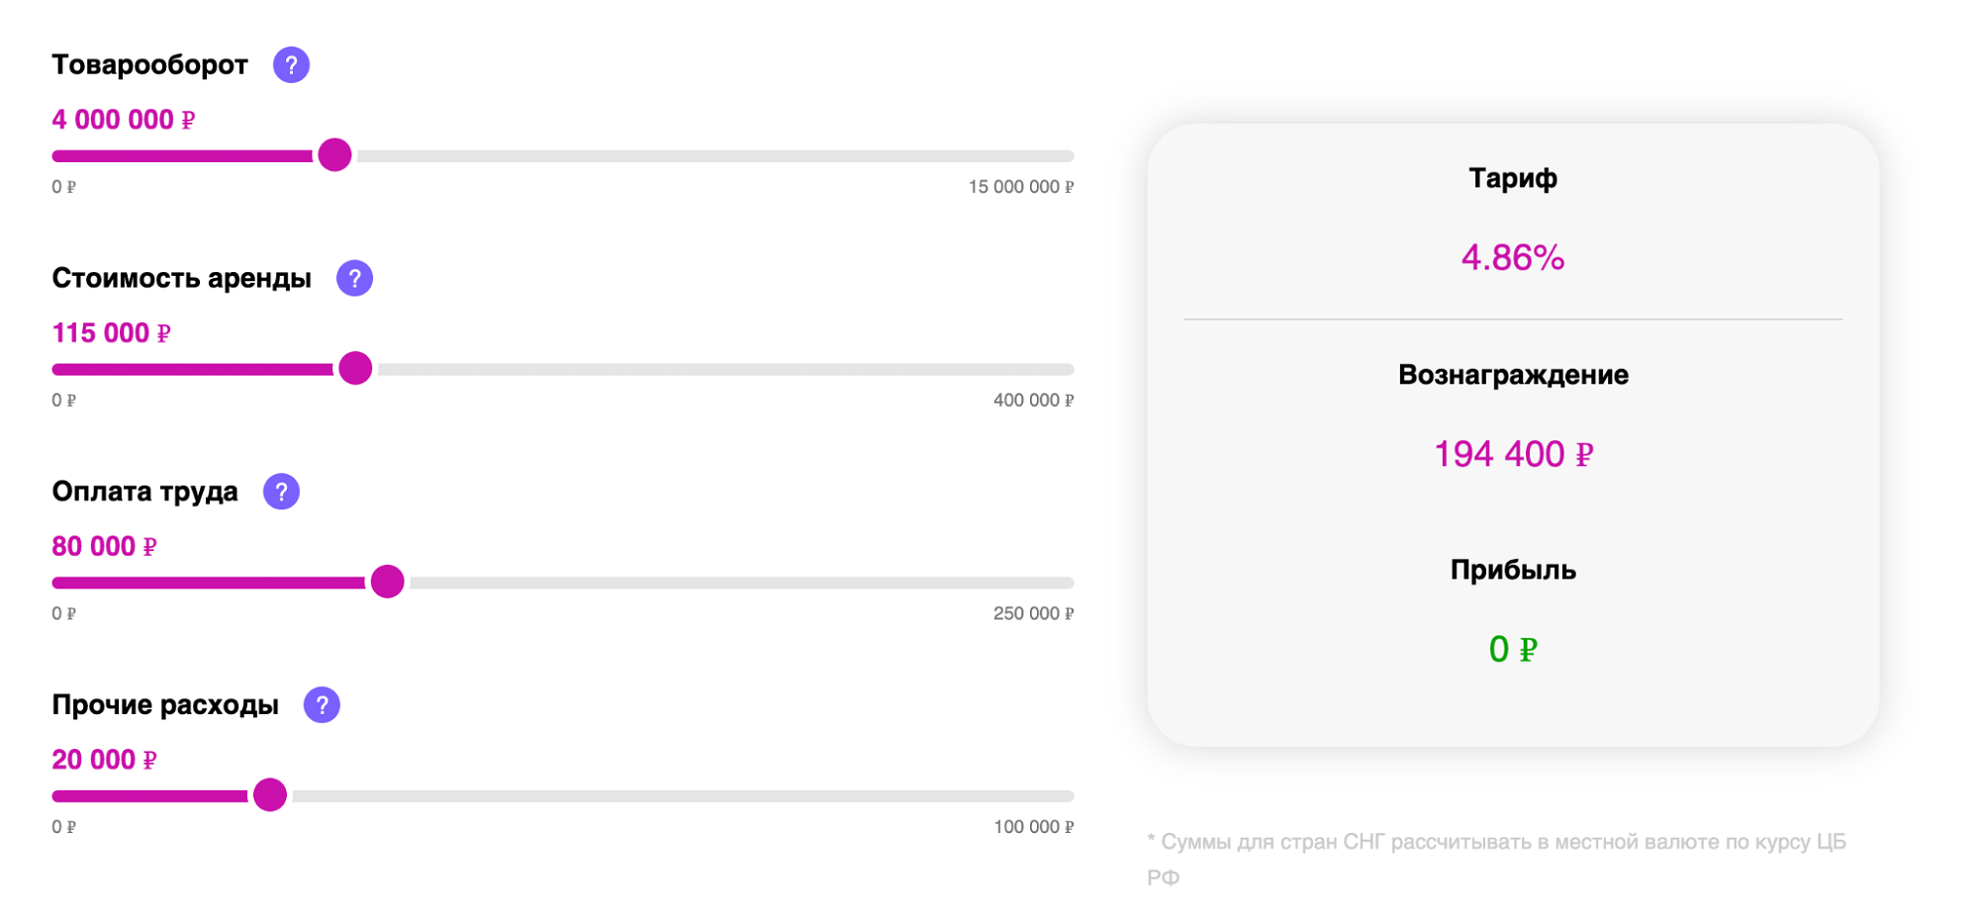Click the green 0 ₽ profit value

1512,650
